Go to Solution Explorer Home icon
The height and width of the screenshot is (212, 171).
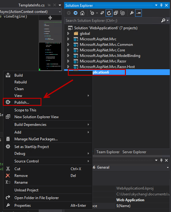click(x=82, y=13)
